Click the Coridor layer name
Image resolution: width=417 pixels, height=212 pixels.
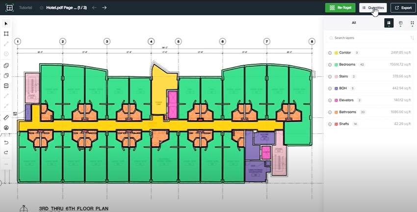(x=345, y=53)
